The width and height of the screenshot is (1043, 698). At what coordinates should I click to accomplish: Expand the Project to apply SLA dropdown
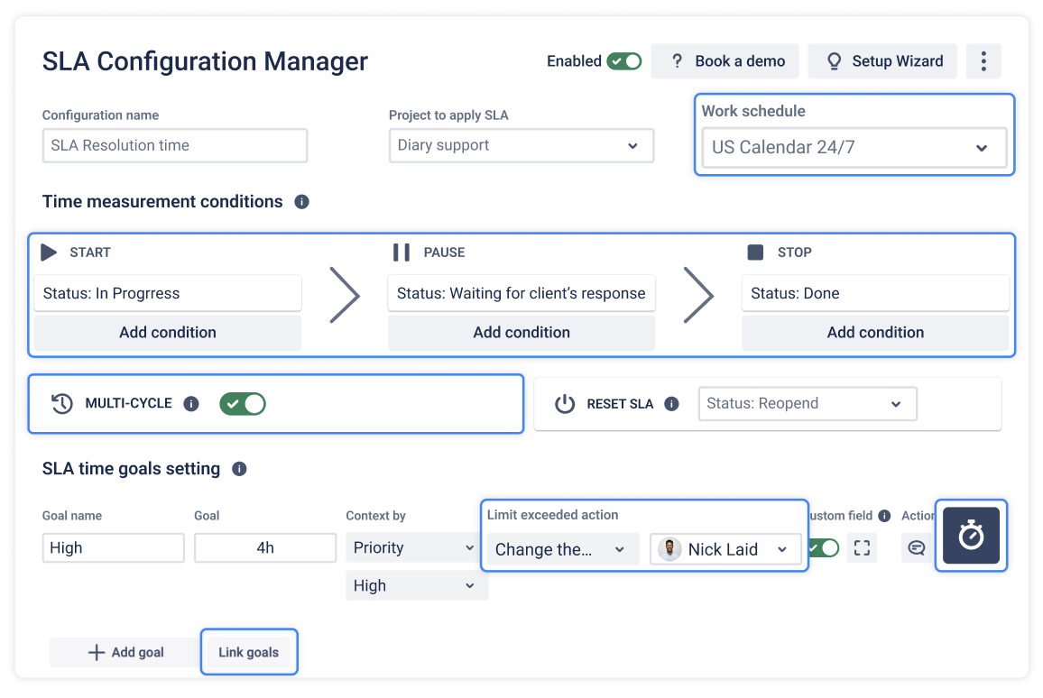(x=521, y=145)
